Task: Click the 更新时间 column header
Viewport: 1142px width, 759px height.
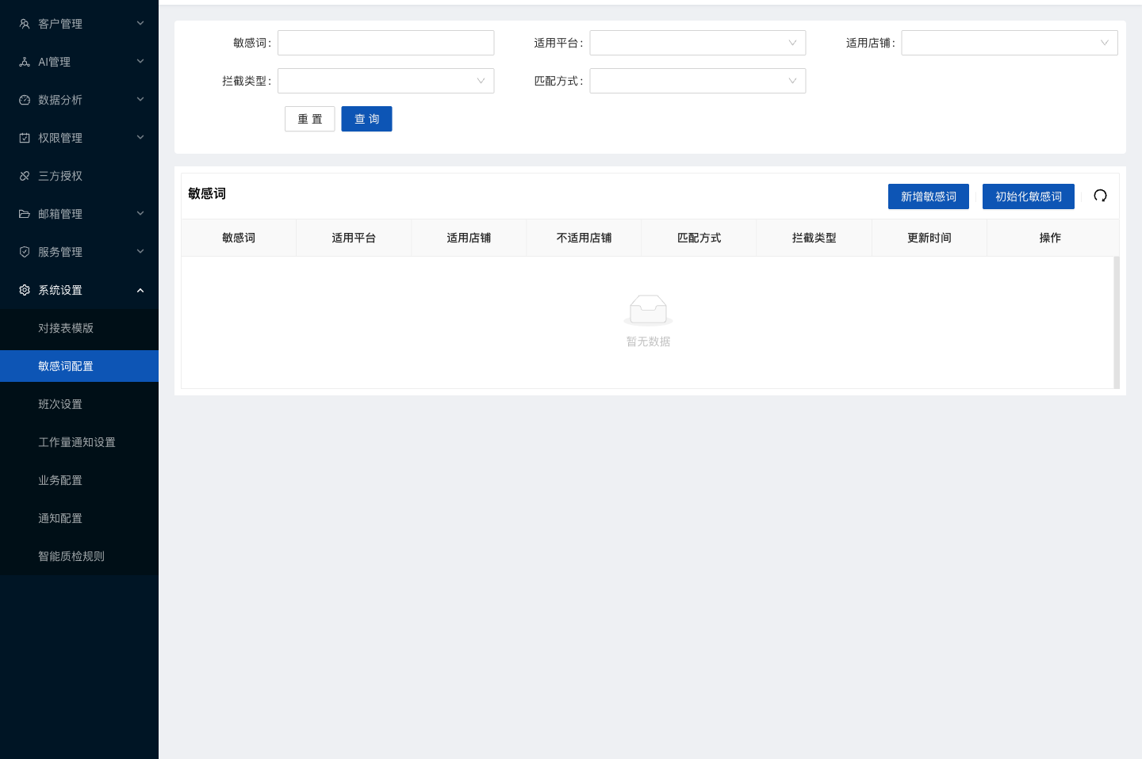Action: (x=929, y=238)
